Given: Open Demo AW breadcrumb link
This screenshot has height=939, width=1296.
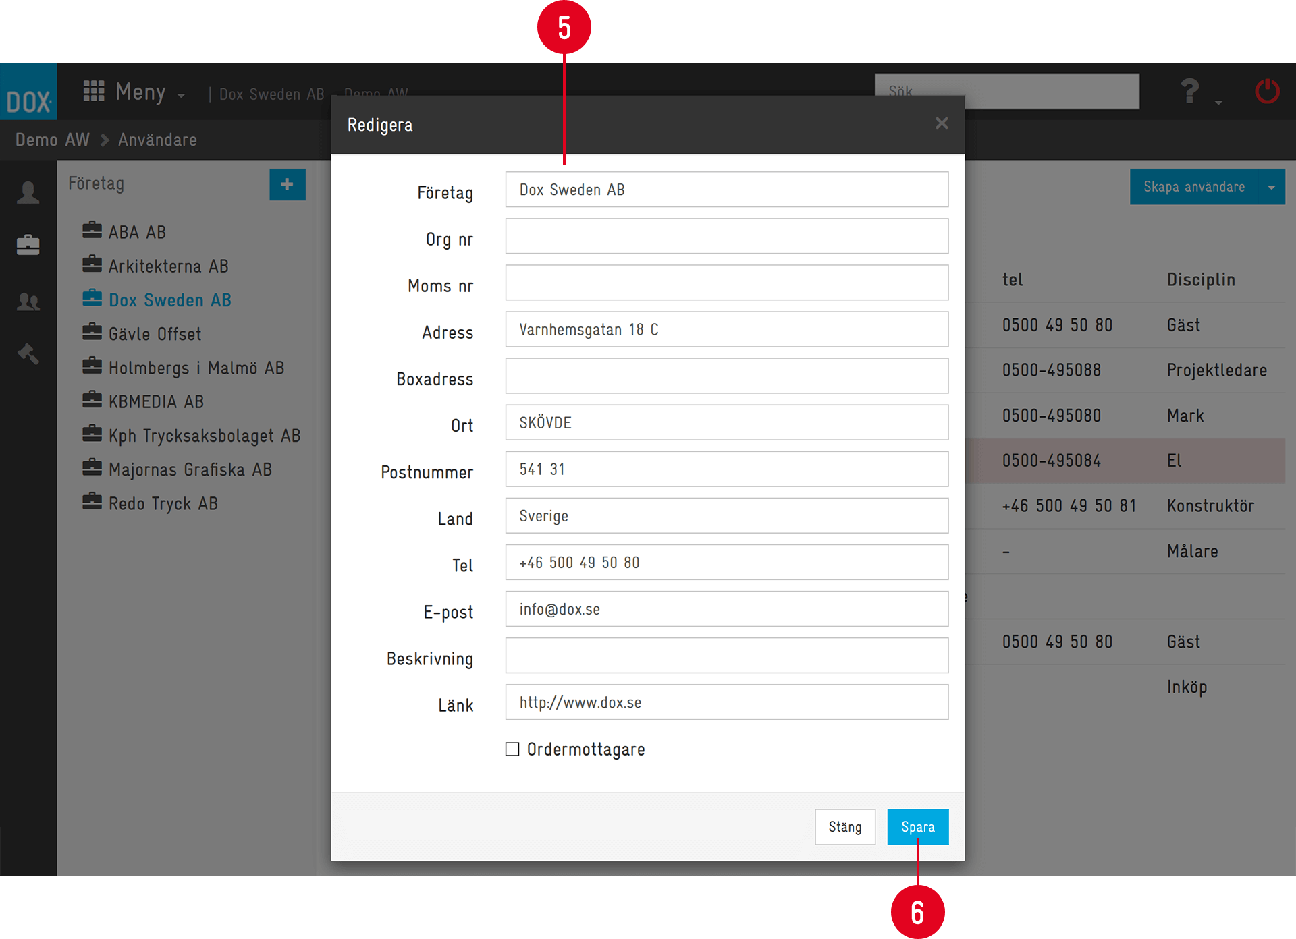Looking at the screenshot, I should pos(52,140).
